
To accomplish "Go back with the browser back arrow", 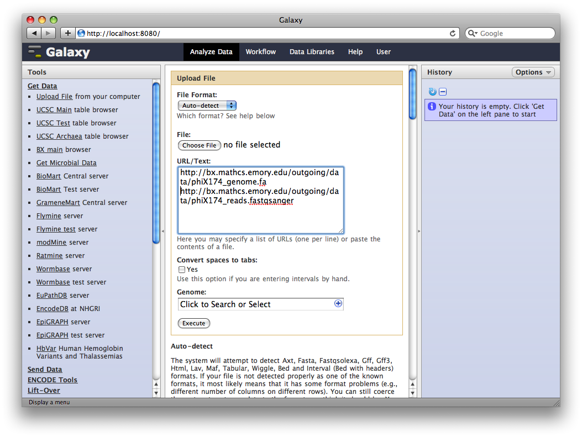I will pyautogui.click(x=34, y=33).
